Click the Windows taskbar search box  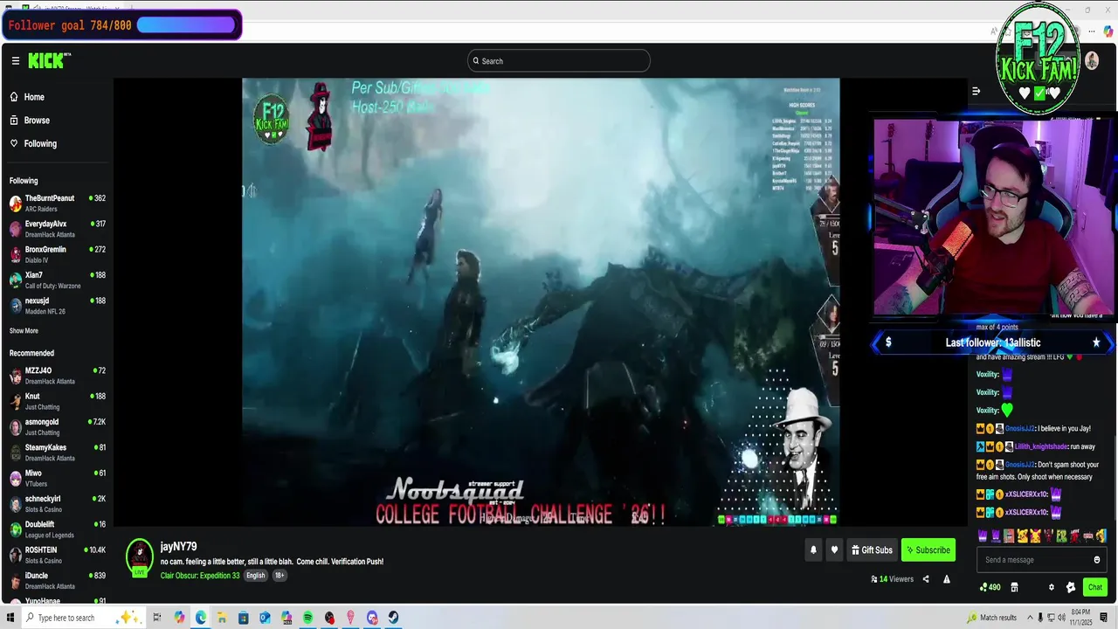point(83,618)
